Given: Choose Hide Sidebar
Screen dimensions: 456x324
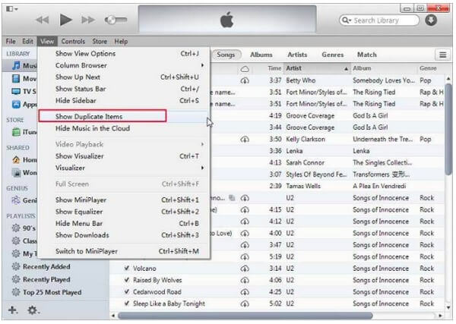Looking at the screenshot, I should [x=124, y=100].
